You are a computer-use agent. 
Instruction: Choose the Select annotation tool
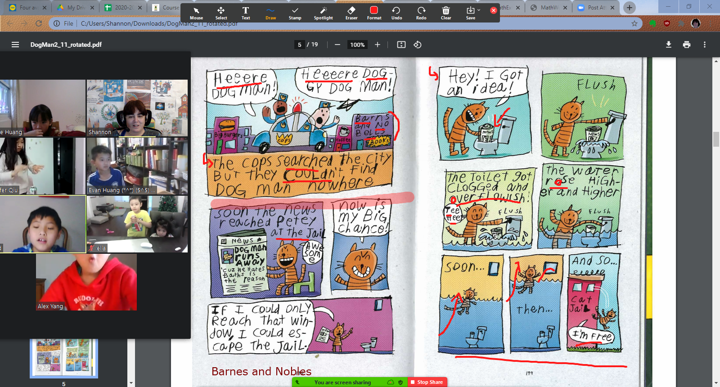[x=221, y=13]
